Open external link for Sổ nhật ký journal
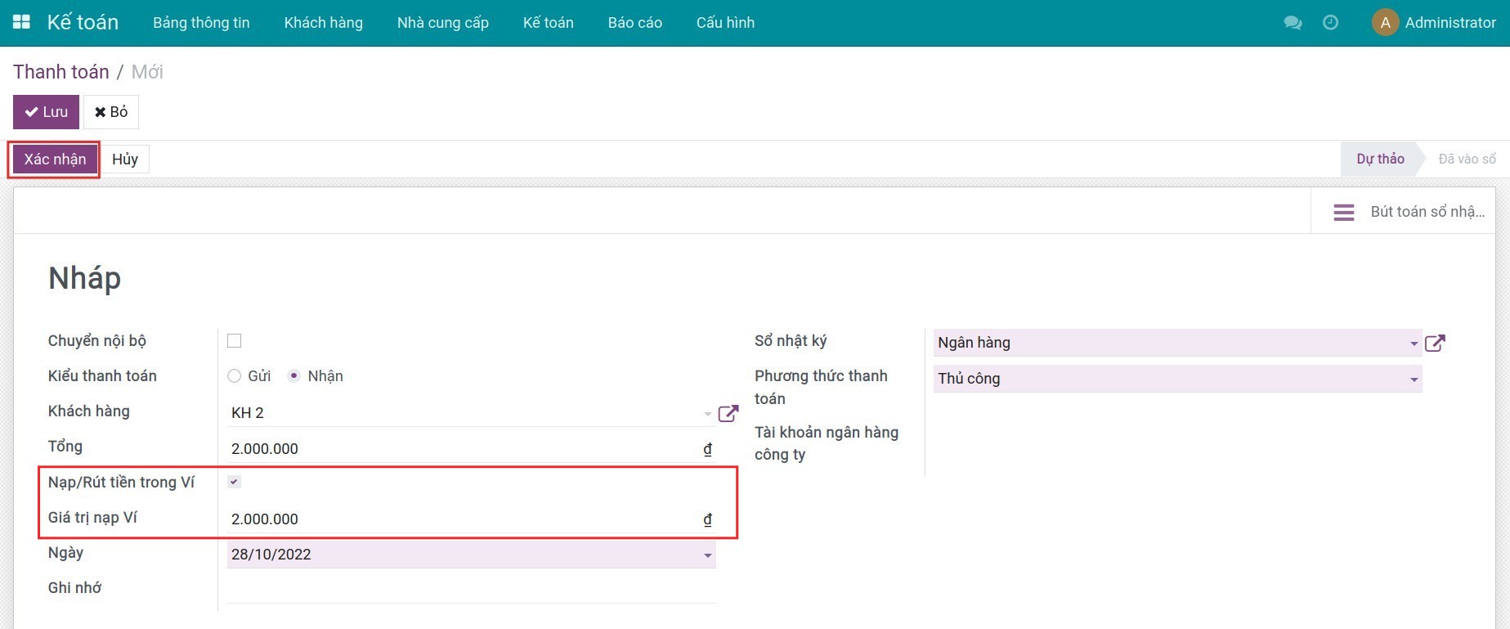 1435,344
